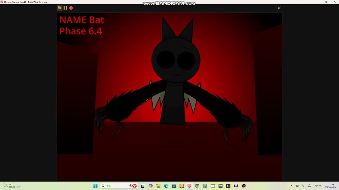The height and width of the screenshot is (190, 339).
Task: Toggle IME input mode A indicator
Action: (x=303, y=186)
